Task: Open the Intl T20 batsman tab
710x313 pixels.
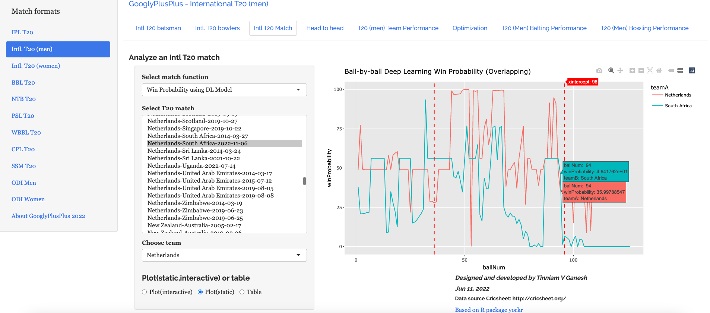Action: pyautogui.click(x=158, y=28)
